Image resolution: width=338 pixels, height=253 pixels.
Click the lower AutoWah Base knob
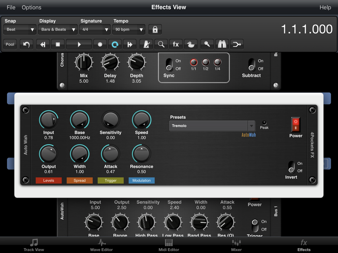tap(94, 222)
